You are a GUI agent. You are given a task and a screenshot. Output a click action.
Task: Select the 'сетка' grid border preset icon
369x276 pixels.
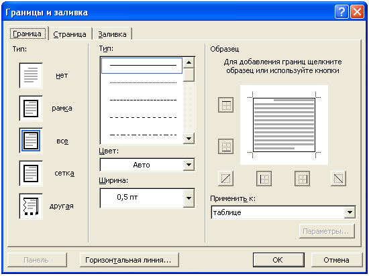(x=31, y=174)
